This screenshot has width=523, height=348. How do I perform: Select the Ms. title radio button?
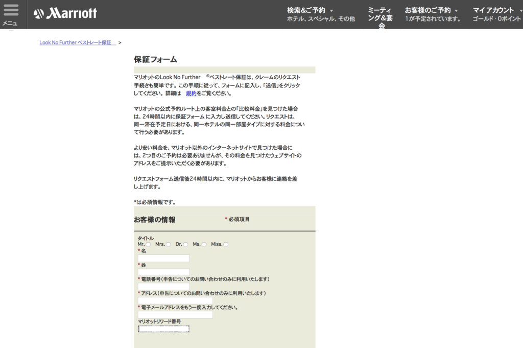(x=204, y=245)
